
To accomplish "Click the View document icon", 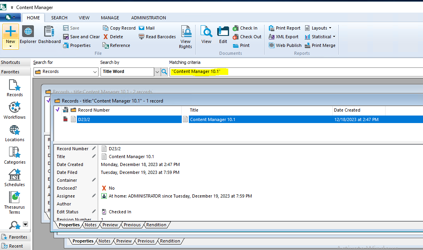I will point(206,34).
